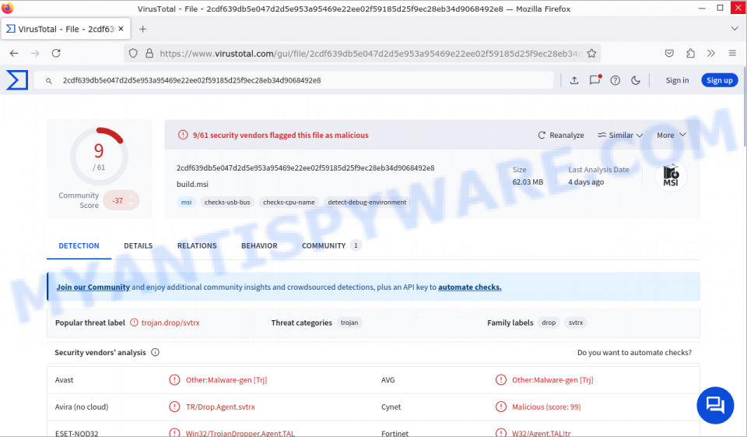Switch to the Details tab
The image size is (747, 437).
point(138,245)
